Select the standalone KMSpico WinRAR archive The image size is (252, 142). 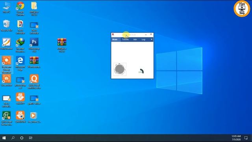tap(62, 45)
